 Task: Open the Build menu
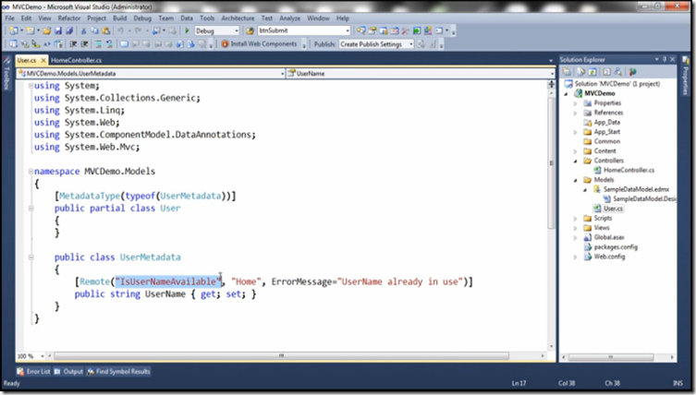click(x=120, y=18)
